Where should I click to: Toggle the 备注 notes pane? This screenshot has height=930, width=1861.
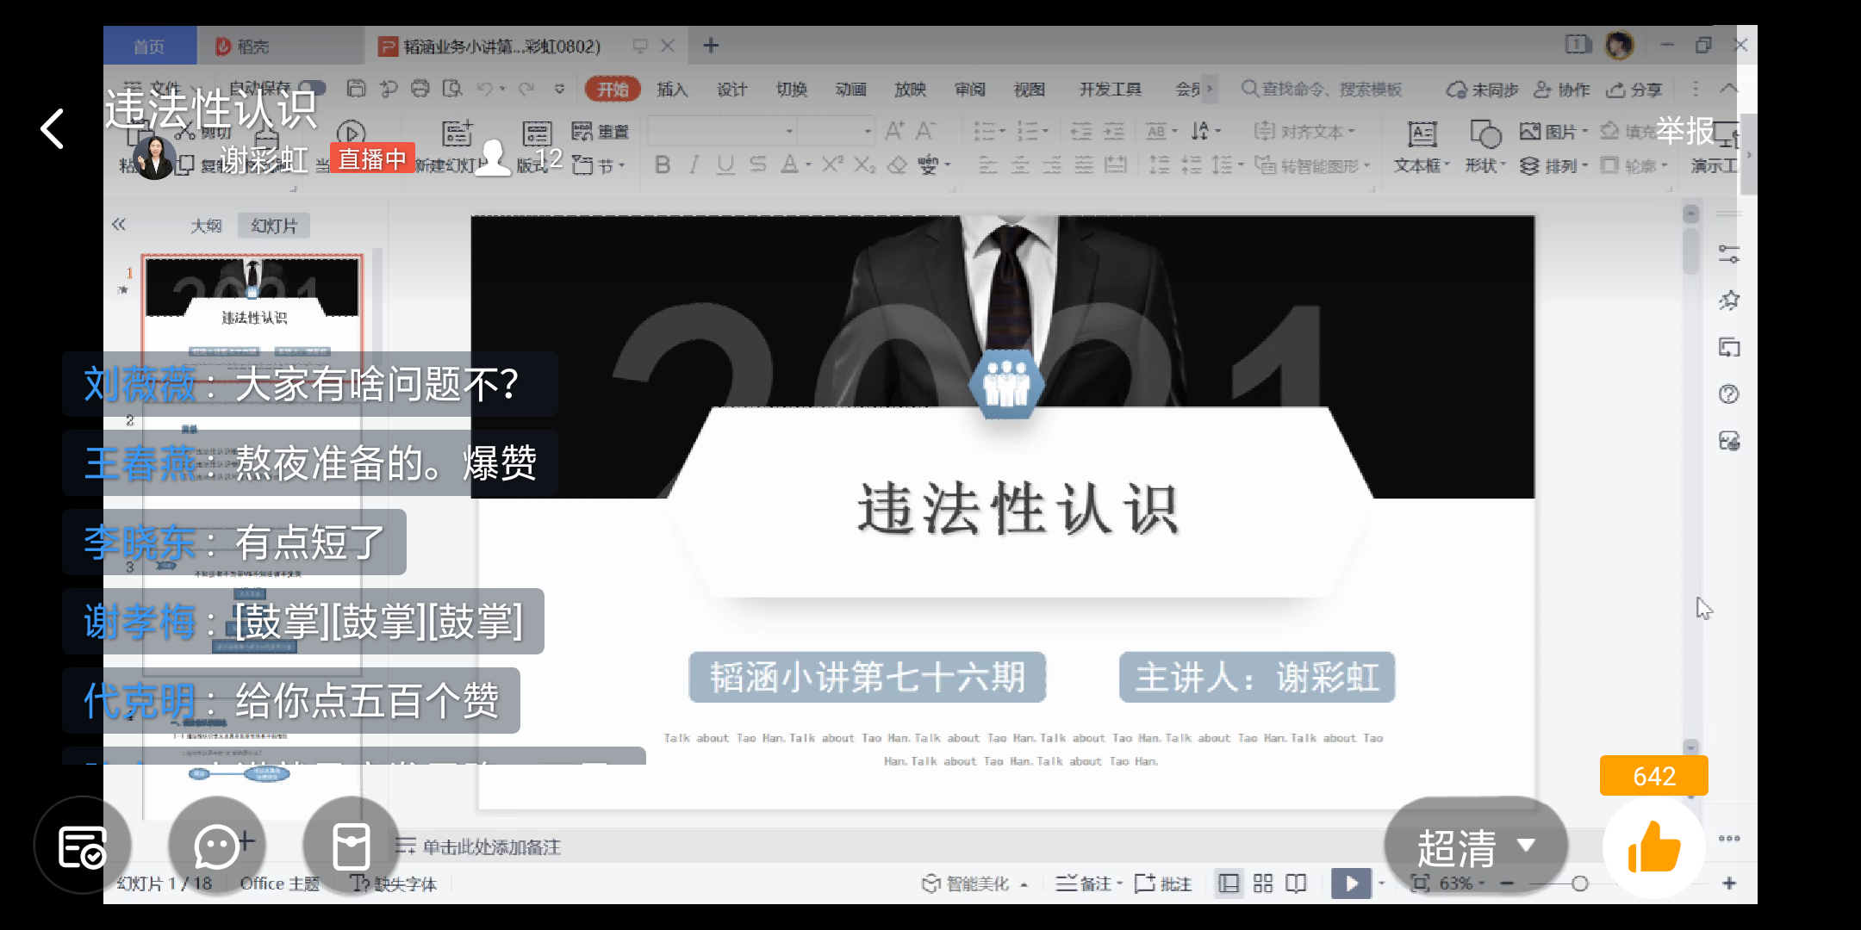1088,883
